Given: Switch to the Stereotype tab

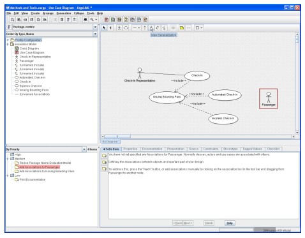Looking at the screenshot, I should 230,149.
